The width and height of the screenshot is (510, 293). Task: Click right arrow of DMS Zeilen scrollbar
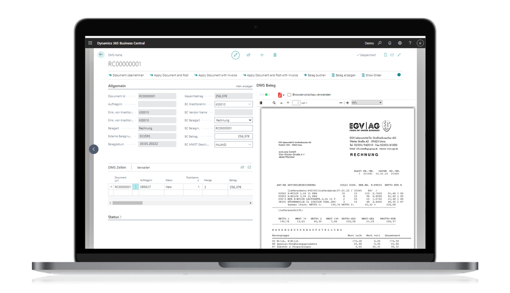pos(251,203)
